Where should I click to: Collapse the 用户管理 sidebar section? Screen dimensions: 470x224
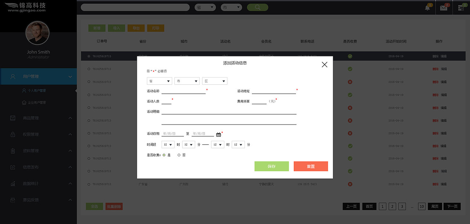coord(70,76)
